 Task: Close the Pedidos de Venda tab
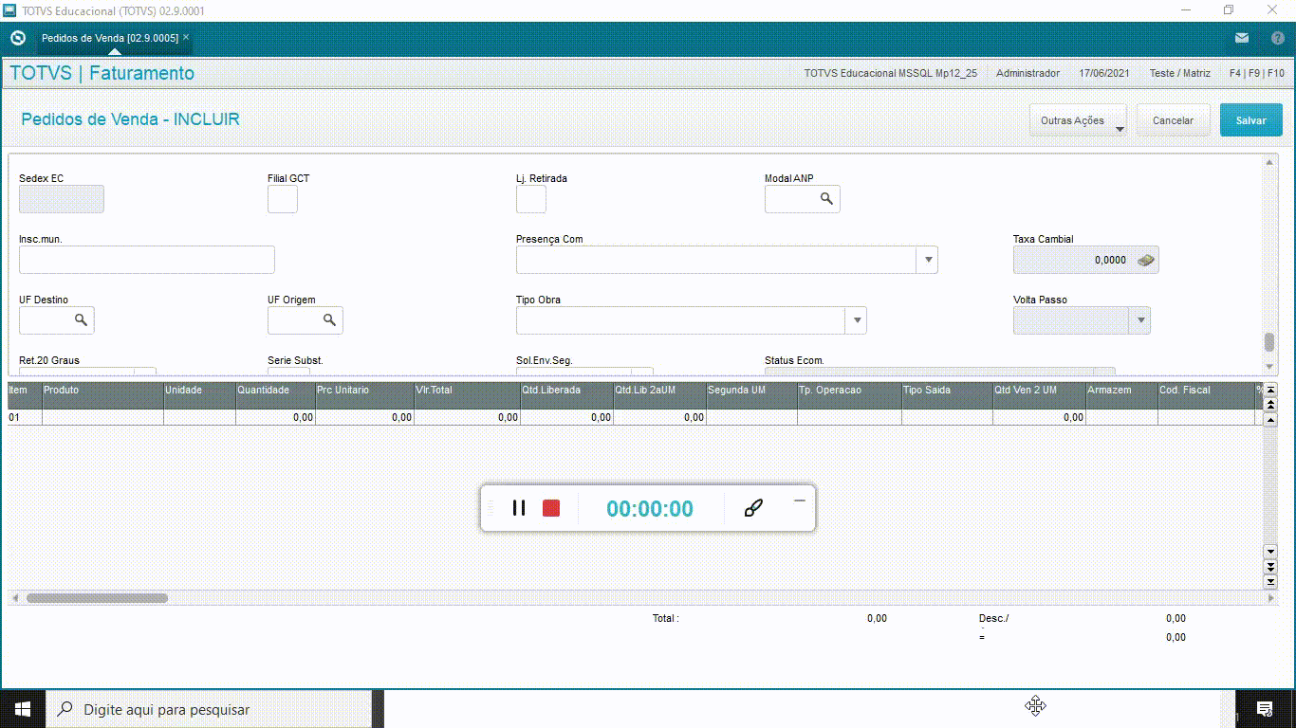click(x=186, y=37)
